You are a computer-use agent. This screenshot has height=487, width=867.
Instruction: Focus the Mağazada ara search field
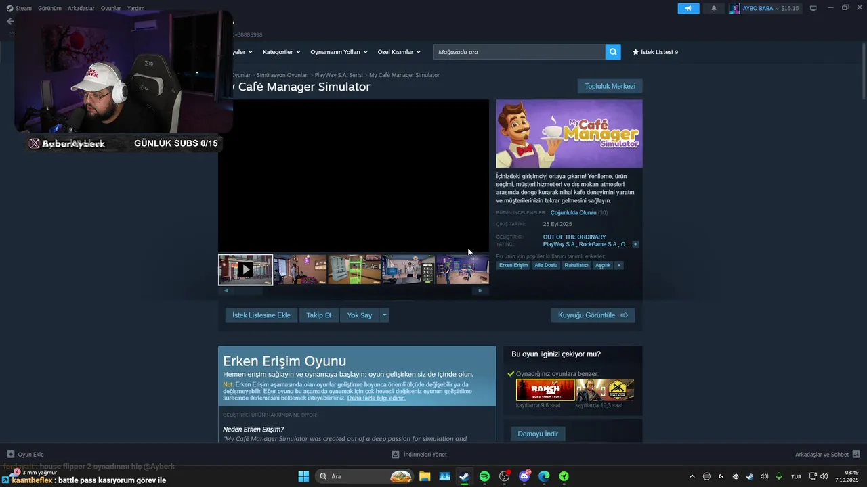[x=520, y=52]
